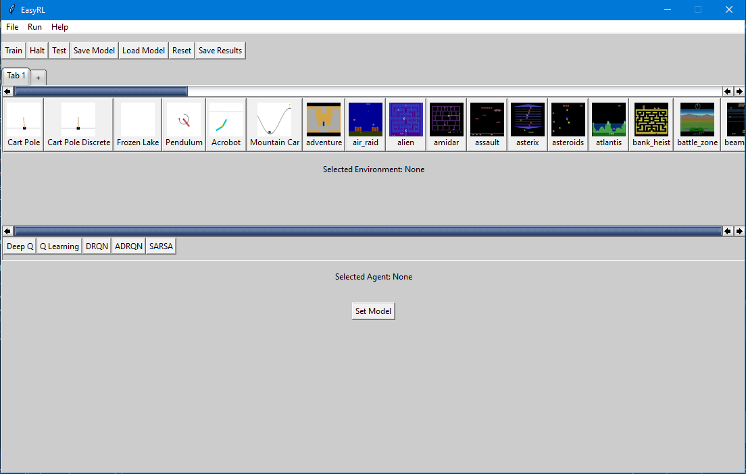This screenshot has width=746, height=474.
Task: Click Save Results in the toolbar
Action: (220, 51)
